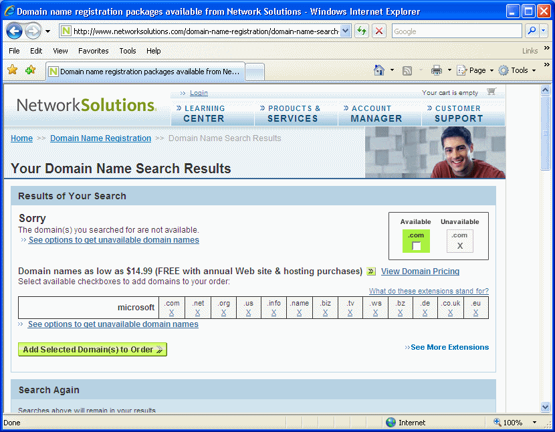Click the Refresh icon beside address bar

pyautogui.click(x=362, y=31)
